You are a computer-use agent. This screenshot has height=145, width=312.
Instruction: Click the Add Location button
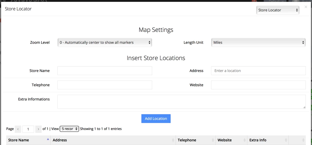point(156,119)
